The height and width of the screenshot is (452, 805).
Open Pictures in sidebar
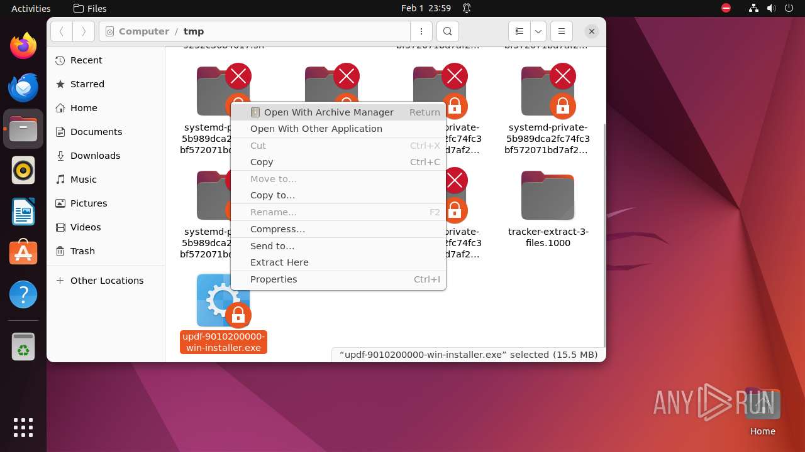(x=106, y=203)
